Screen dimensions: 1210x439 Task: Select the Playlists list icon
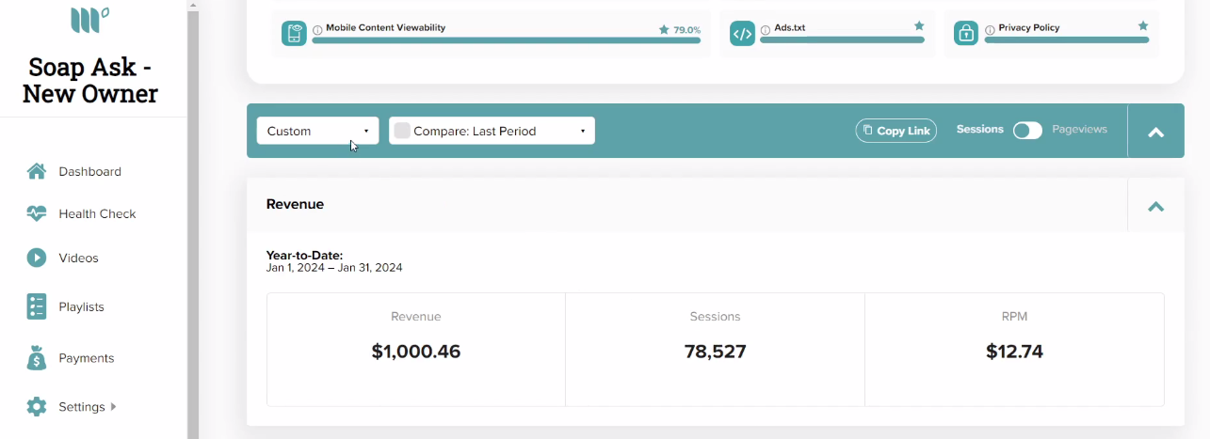point(37,306)
